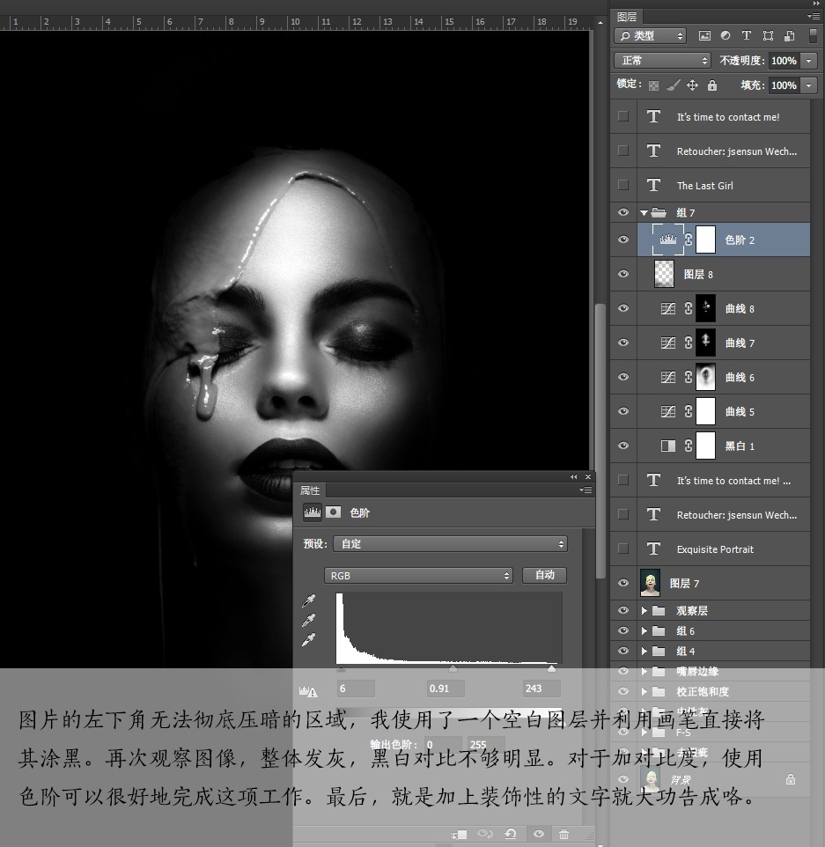This screenshot has width=825, height=847.
Task: Select the 黑白 1 layer name
Action: click(740, 446)
